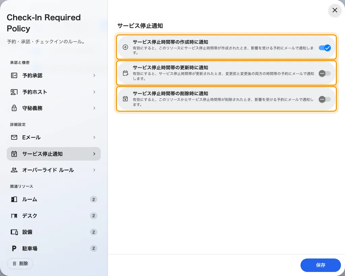Open the 守秘義務 settings item
The image size is (345, 276).
[x=54, y=108]
